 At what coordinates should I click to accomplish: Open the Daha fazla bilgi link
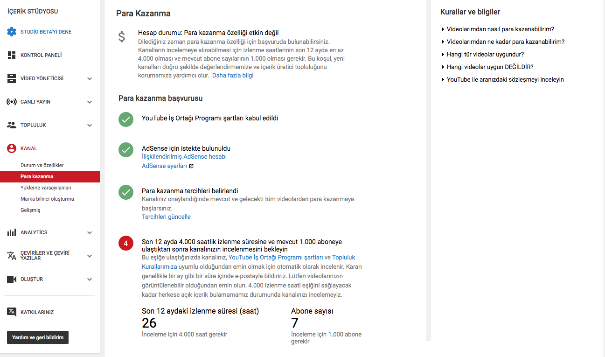coord(233,75)
